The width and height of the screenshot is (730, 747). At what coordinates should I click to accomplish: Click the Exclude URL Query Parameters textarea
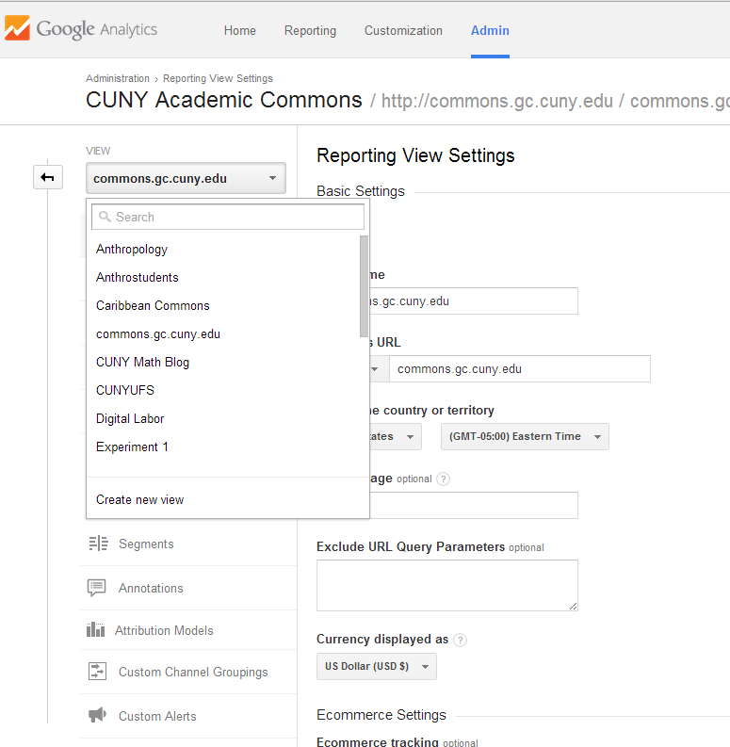447,586
